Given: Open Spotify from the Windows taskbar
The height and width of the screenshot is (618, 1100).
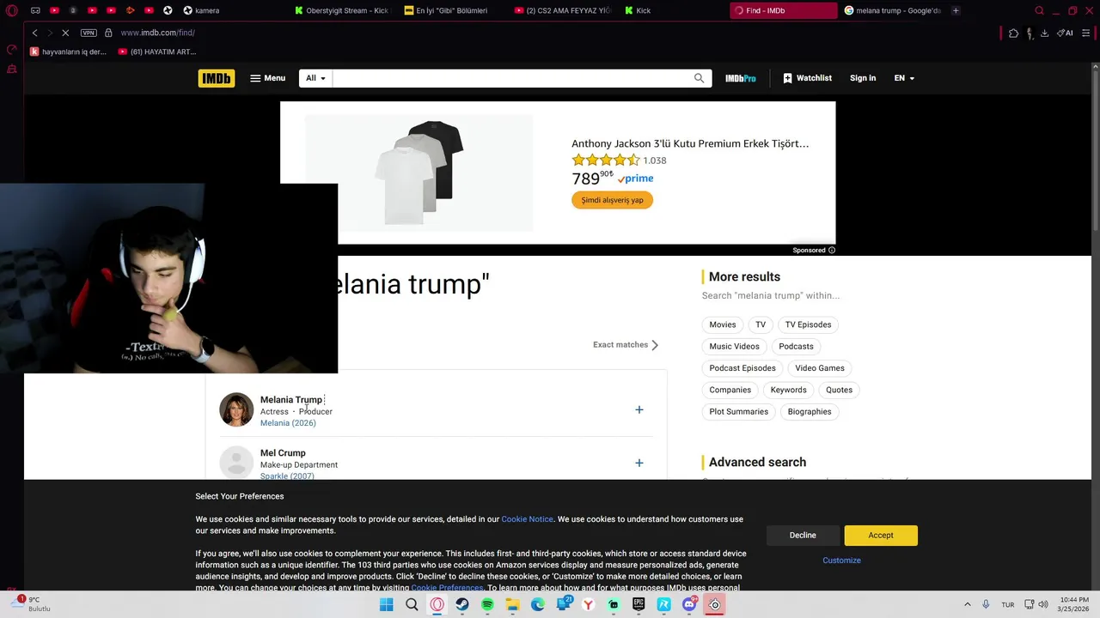Looking at the screenshot, I should point(487,604).
